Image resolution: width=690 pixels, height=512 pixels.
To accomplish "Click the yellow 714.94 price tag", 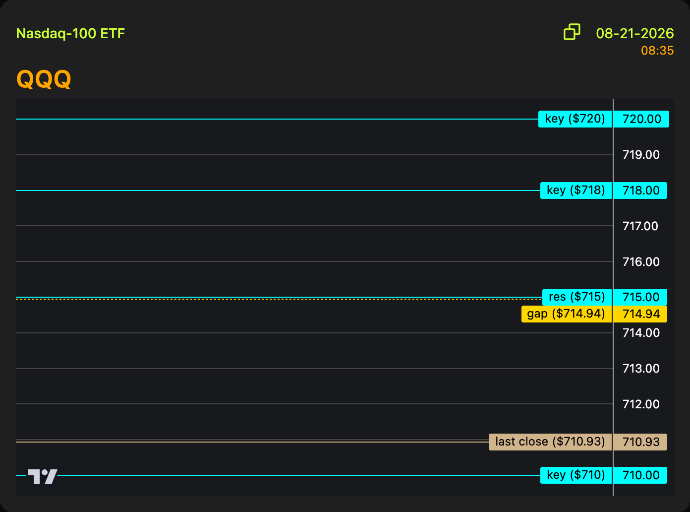I will coord(640,314).
